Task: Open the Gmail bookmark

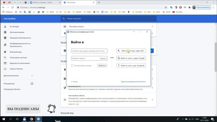Action: [166, 12]
